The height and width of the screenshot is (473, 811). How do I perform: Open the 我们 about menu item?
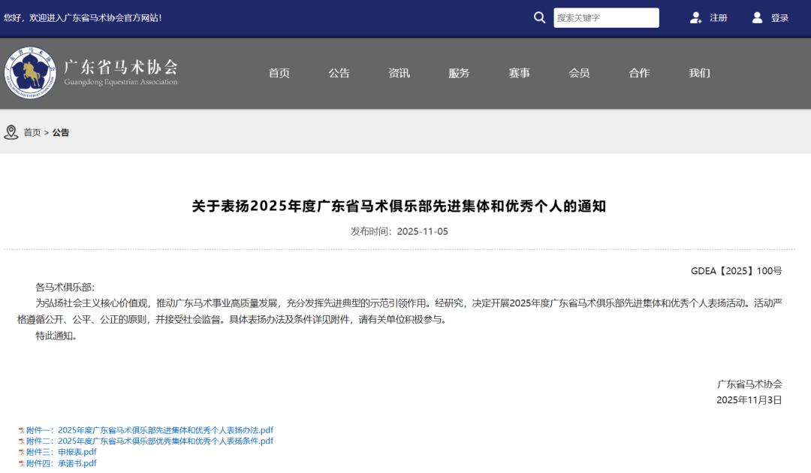click(x=700, y=73)
